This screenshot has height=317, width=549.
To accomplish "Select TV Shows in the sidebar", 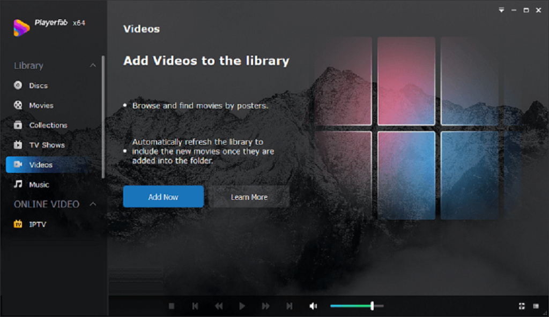I will (x=46, y=145).
